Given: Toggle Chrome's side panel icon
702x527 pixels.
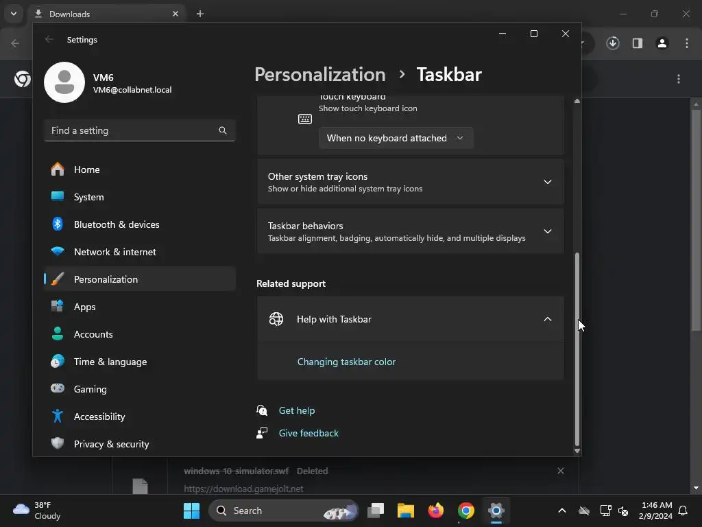Looking at the screenshot, I should pos(638,43).
